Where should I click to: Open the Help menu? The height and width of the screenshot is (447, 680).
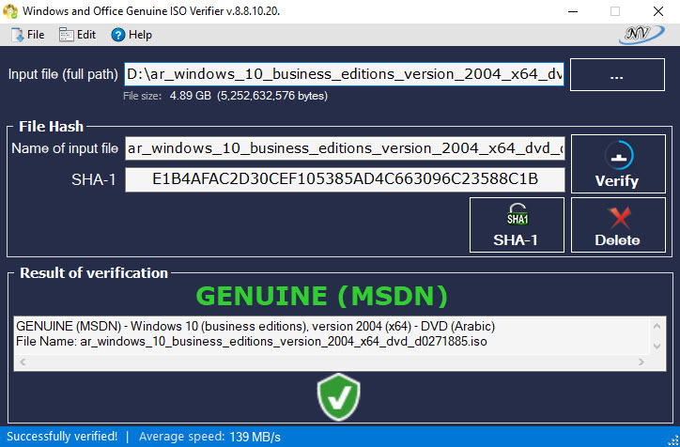click(x=131, y=35)
